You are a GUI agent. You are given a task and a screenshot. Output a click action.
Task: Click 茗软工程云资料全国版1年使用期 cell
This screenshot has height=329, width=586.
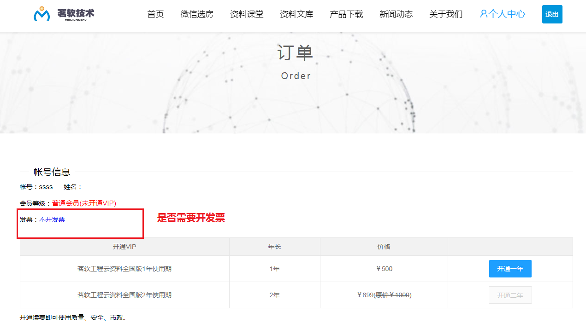(124, 269)
